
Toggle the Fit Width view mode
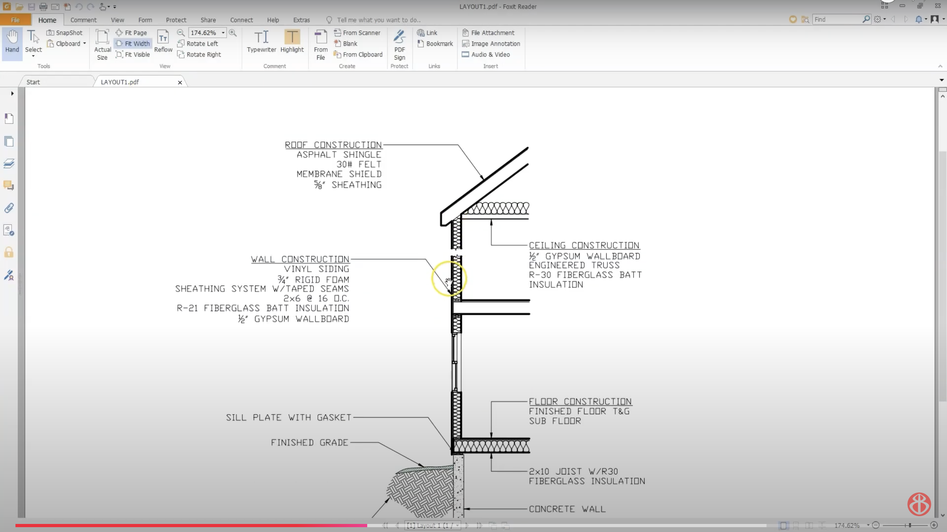[133, 44]
